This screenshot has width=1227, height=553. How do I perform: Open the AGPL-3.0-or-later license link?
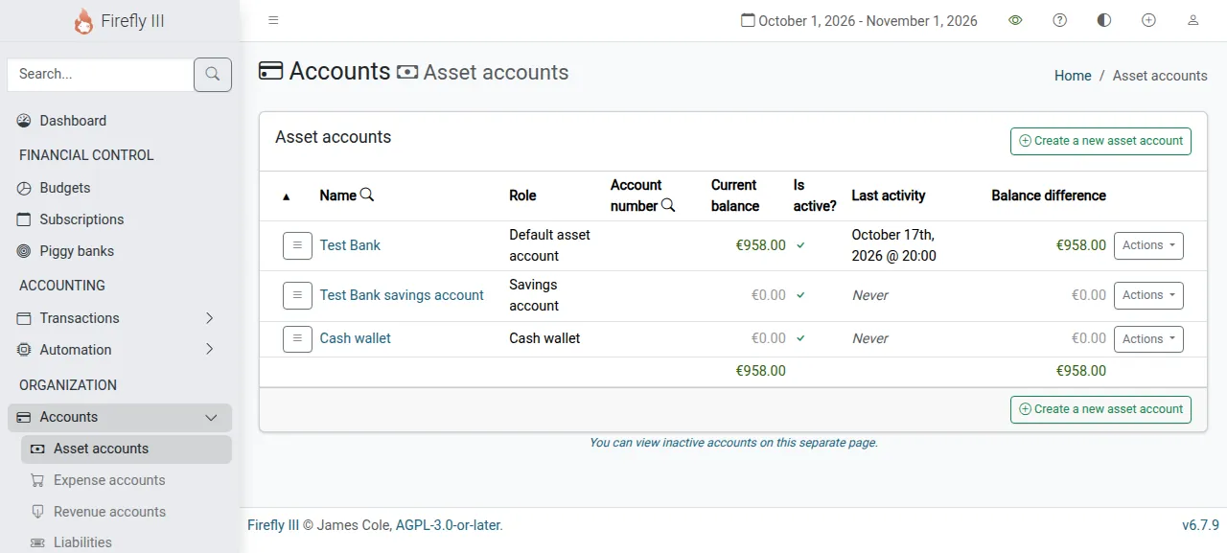(448, 525)
